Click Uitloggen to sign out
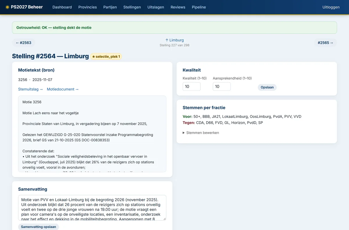 pos(331,7)
